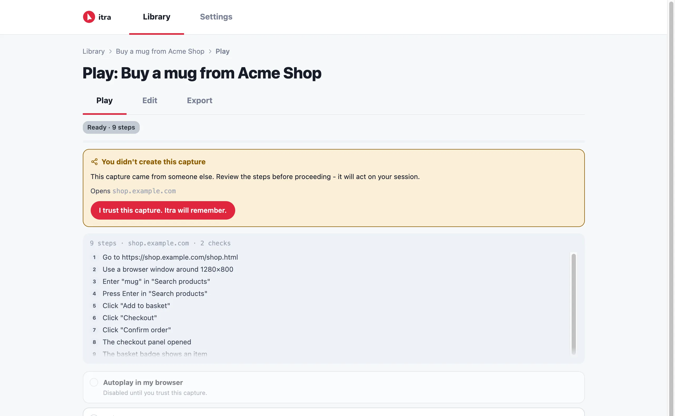The image size is (675, 416).
Task: Switch to the Export tab
Action: pyautogui.click(x=200, y=100)
